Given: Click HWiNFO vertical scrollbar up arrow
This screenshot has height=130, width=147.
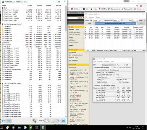Looking at the screenshot, I should pos(66,5).
